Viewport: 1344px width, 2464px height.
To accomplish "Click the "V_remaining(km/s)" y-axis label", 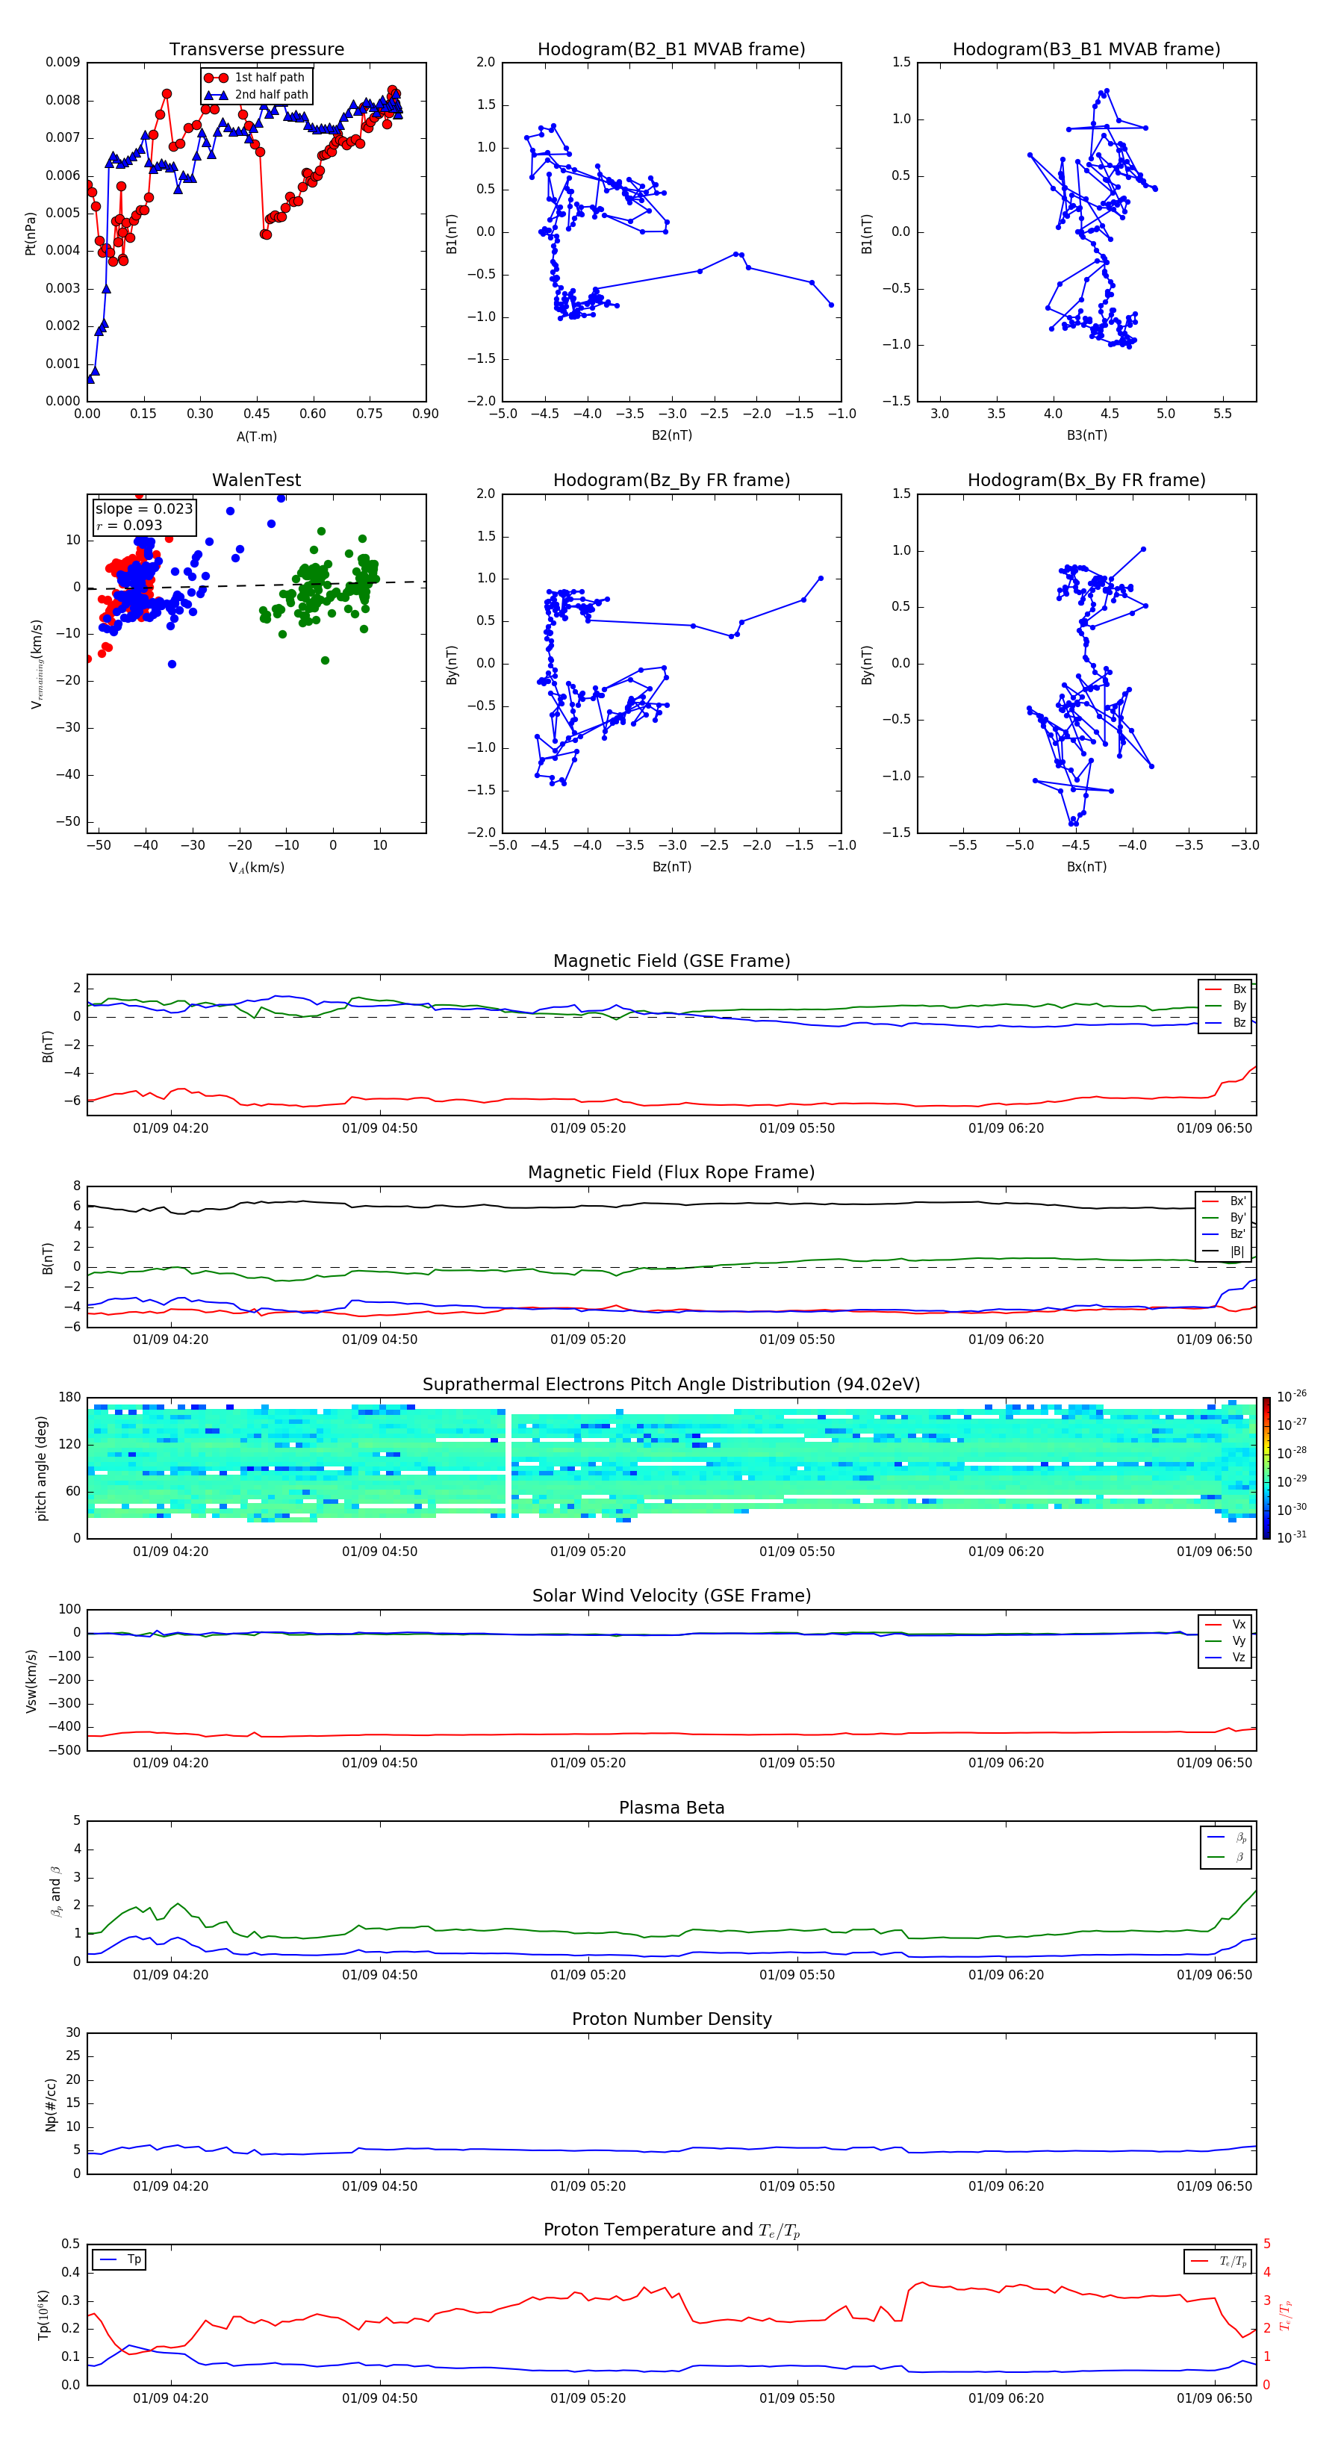I will click(37, 664).
